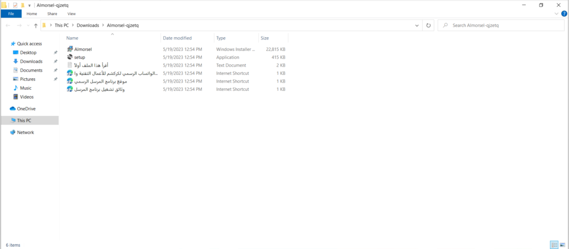Select the Almorsel file name
Image resolution: width=569 pixels, height=249 pixels.
point(83,49)
